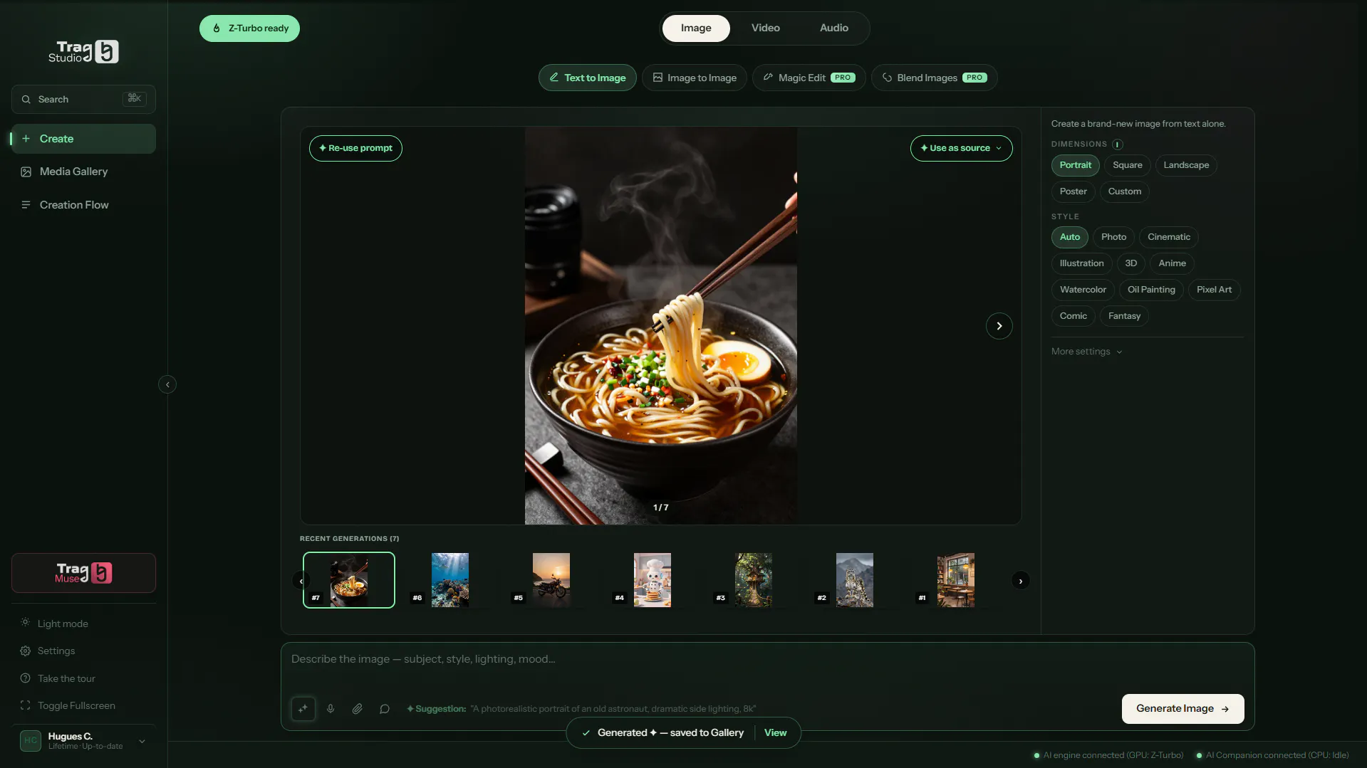Select Portrait dimension
This screenshot has height=768, width=1367.
1076,165
